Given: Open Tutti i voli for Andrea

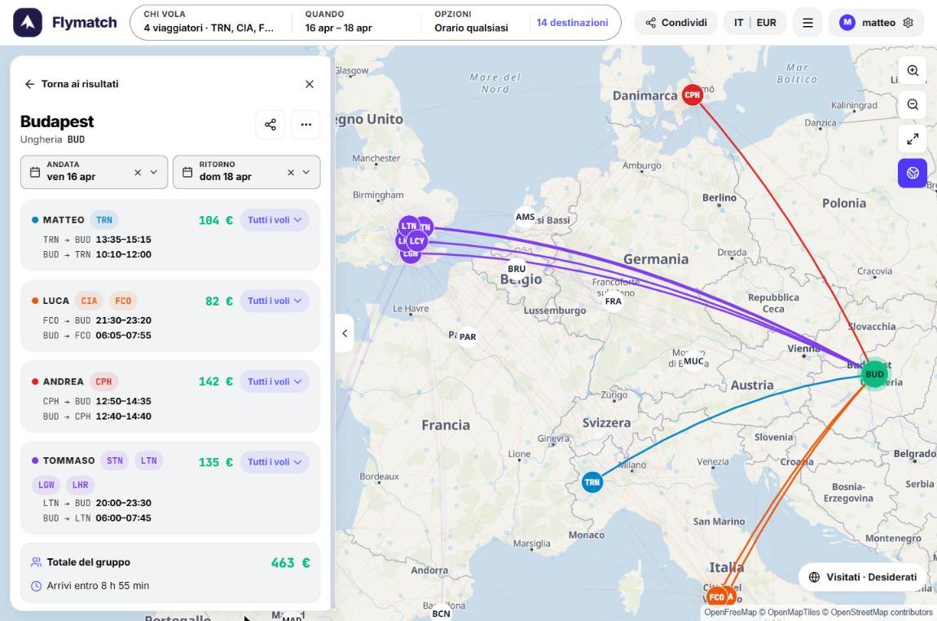Looking at the screenshot, I should tap(275, 381).
